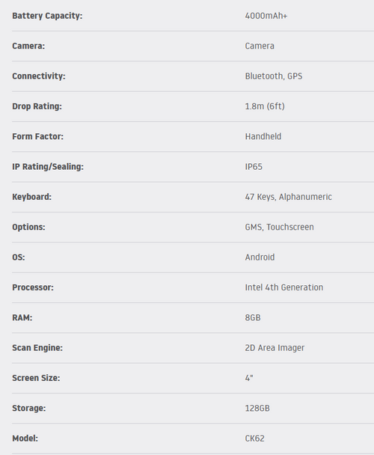Click the Screen Size label
374x455 pixels.
(x=36, y=378)
